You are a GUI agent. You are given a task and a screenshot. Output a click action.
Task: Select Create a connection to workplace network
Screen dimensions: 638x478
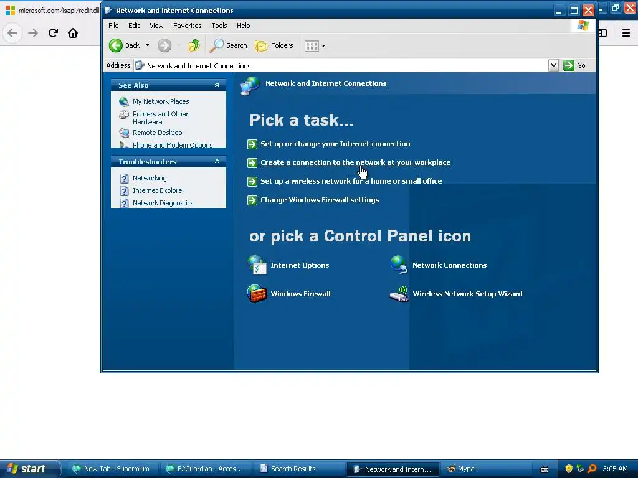pyautogui.click(x=355, y=162)
